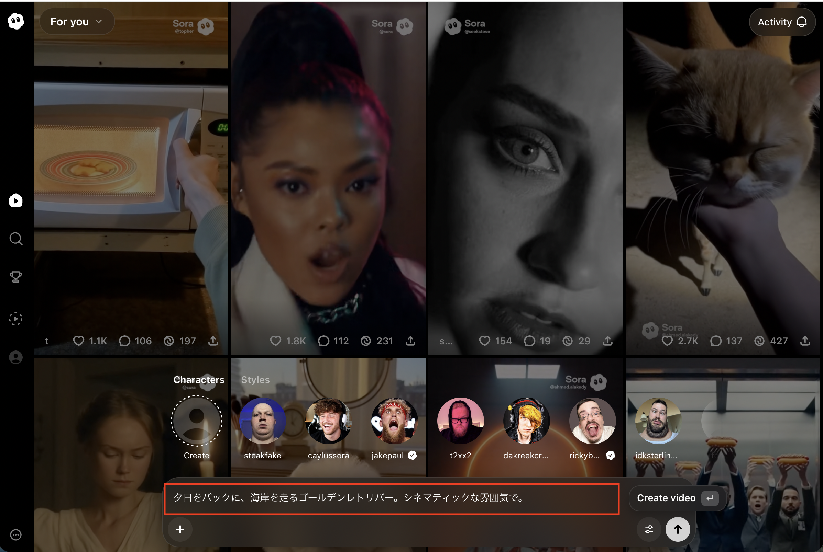Switch to the Styles tab
Screen dimensions: 823x552
point(255,380)
